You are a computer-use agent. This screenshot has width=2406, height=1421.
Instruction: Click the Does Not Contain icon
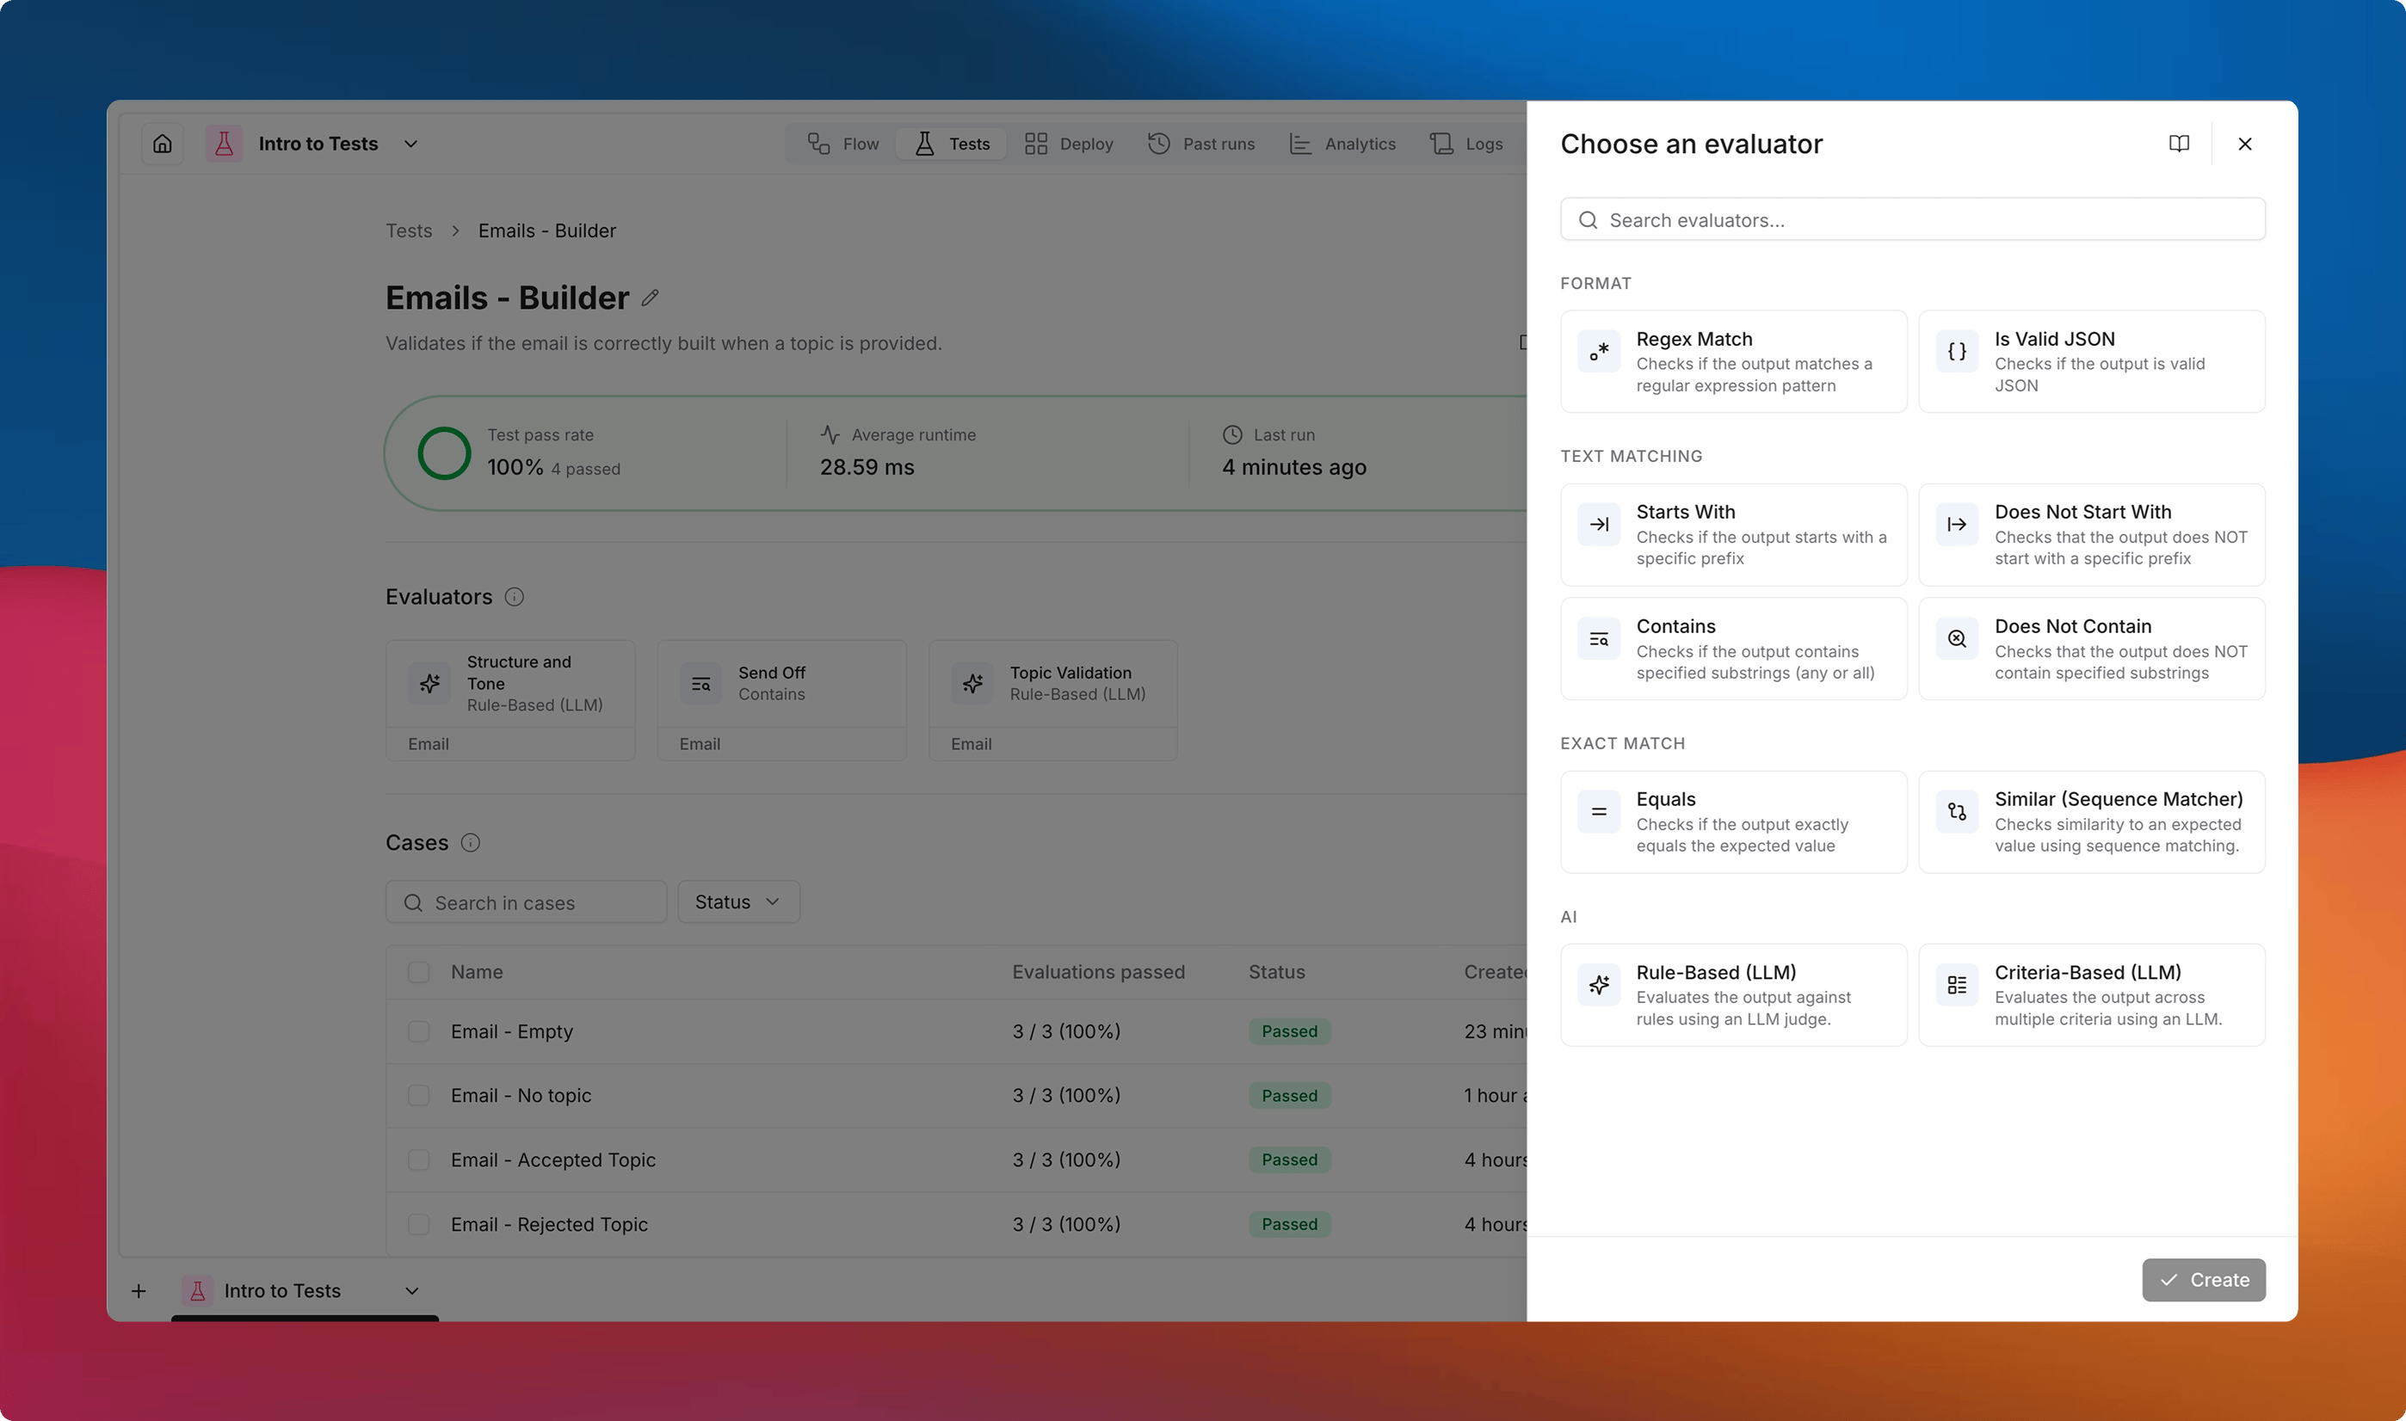click(x=1957, y=639)
